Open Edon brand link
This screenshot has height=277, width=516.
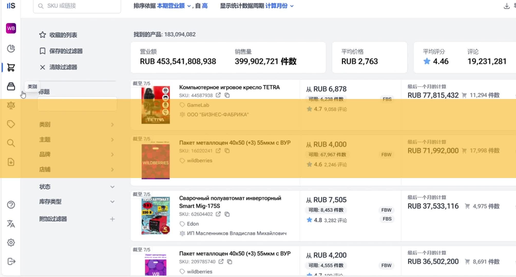(193, 224)
